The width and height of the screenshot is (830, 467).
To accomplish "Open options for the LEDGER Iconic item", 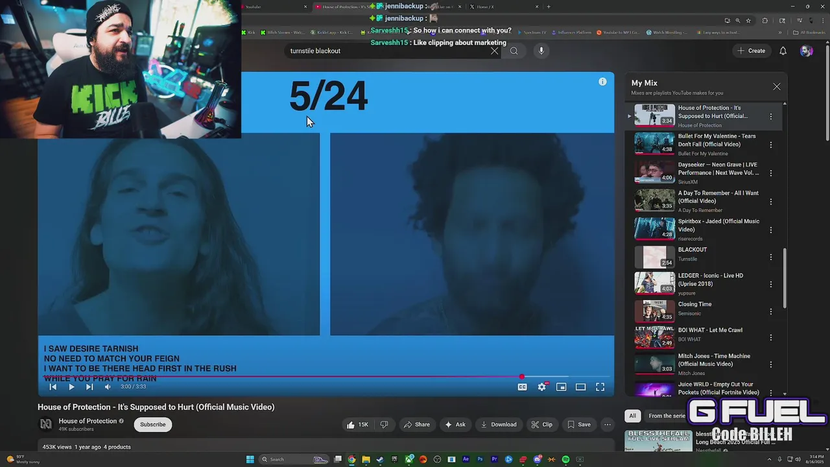I will coord(771,284).
